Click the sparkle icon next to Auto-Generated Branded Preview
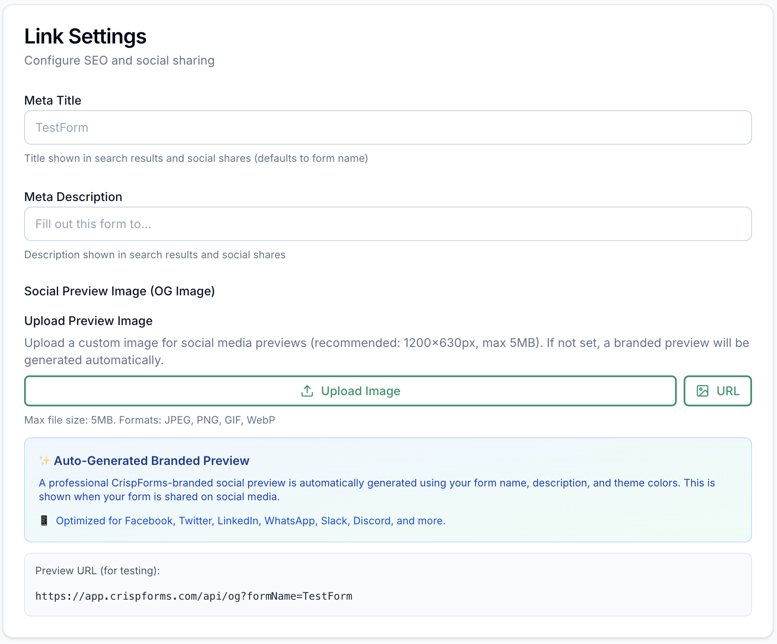 (44, 460)
